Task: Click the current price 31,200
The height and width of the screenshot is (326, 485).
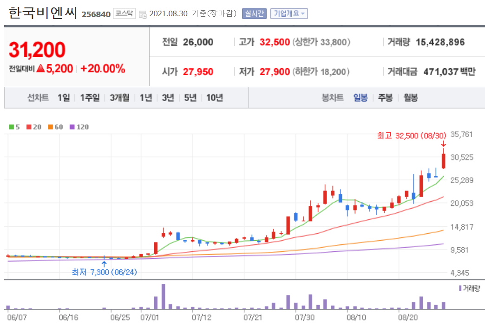Action: [x=37, y=50]
